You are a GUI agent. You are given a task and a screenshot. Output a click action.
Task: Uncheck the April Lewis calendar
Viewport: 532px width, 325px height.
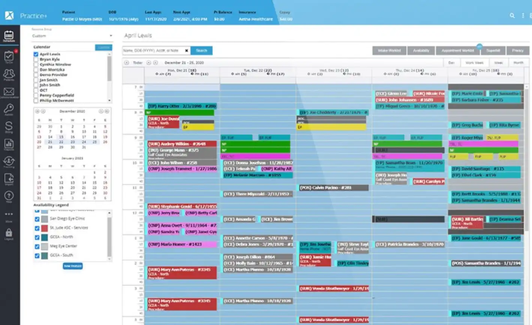click(36, 54)
